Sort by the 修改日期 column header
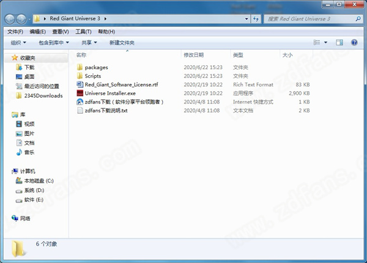Screen dimensions: 367x263 pyautogui.click(x=193, y=55)
